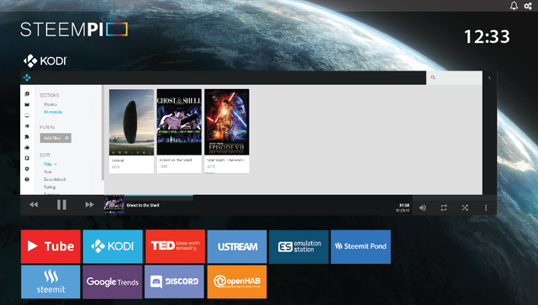This screenshot has height=305, width=538.
Task: Open Help question mark icon in sidebar
Action: coord(27,179)
